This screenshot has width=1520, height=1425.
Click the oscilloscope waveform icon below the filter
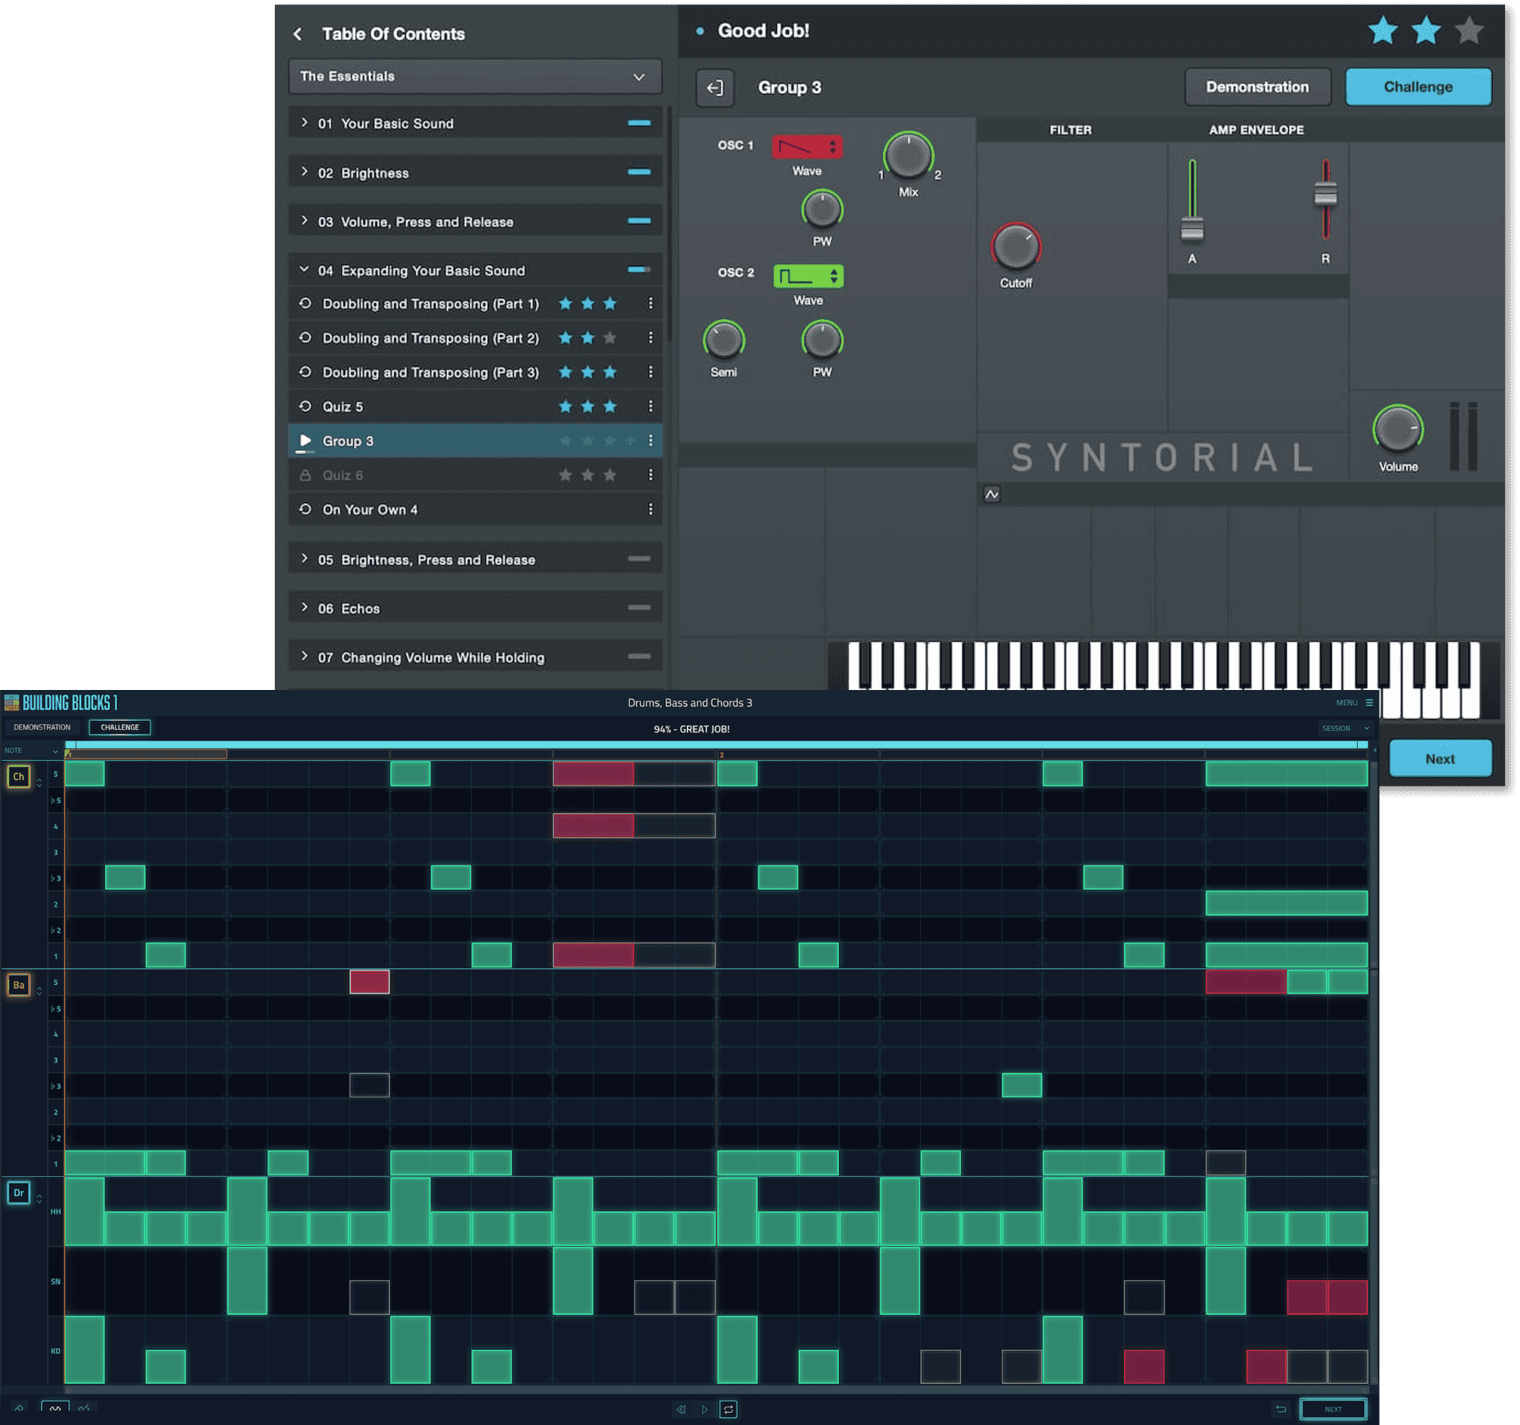993,495
